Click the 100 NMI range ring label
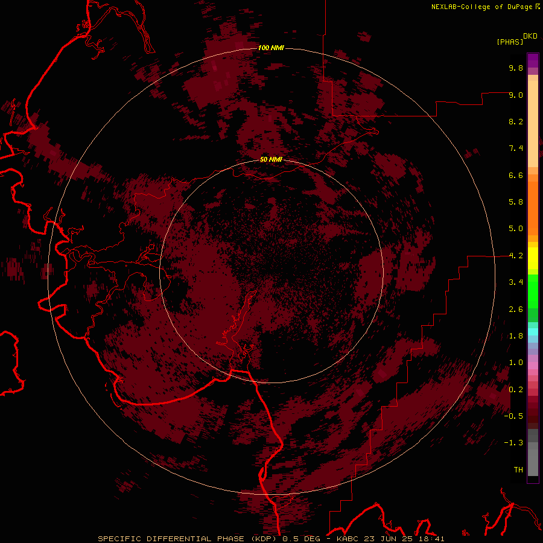Image resolution: width=543 pixels, height=543 pixels. click(x=271, y=48)
